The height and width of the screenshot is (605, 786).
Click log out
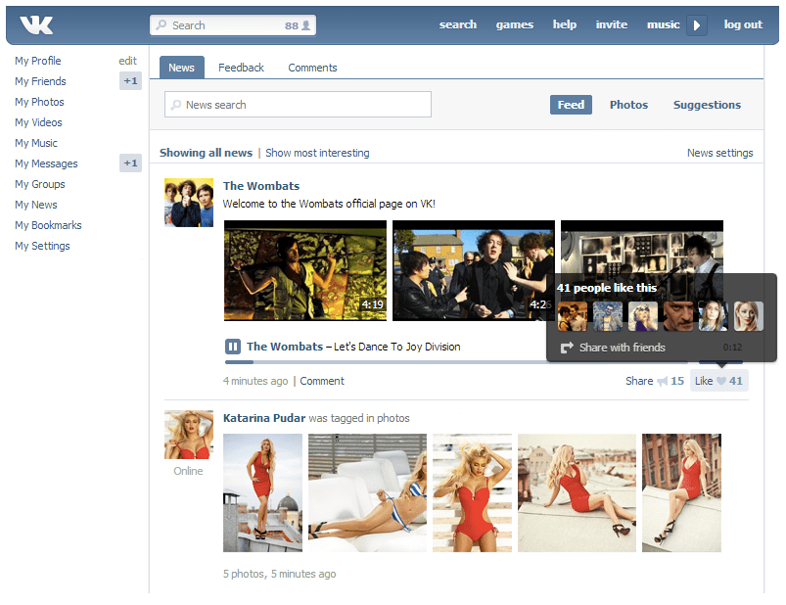743,24
